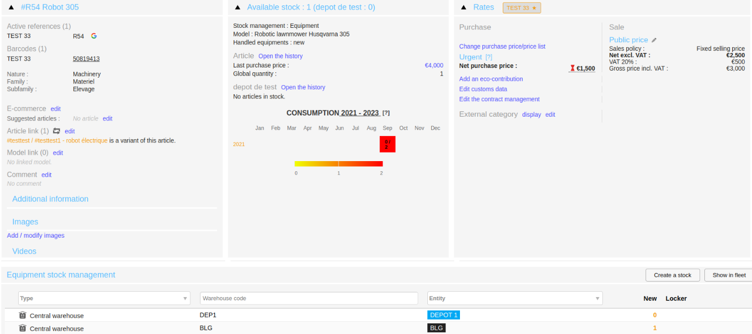This screenshot has width=752, height=334.
Task: Open the history for Article
Action: [x=280, y=56]
